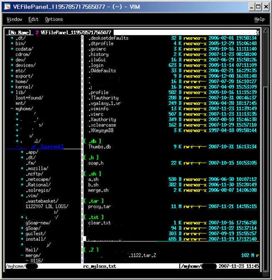Click the VIM icon in the title bar

(x=8, y=7)
